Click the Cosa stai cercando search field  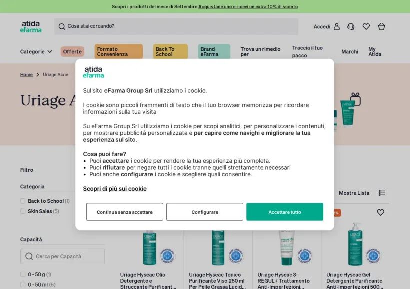click(176, 26)
